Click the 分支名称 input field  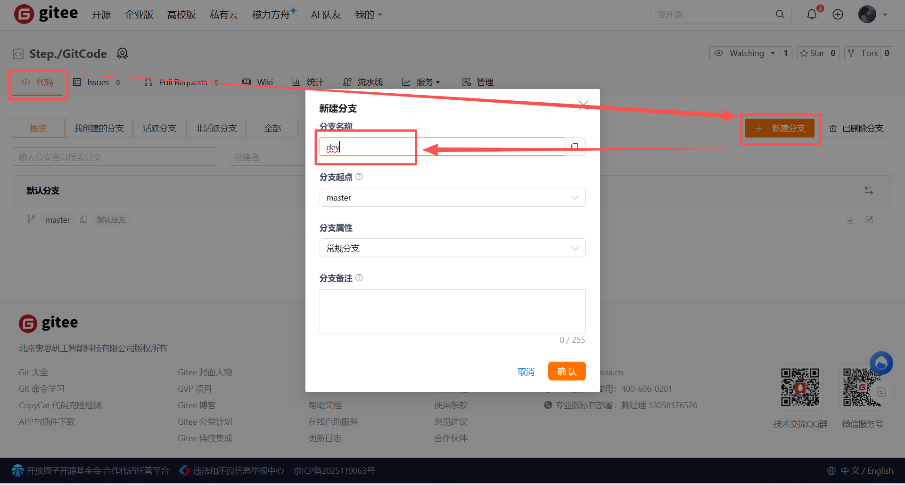(x=442, y=146)
